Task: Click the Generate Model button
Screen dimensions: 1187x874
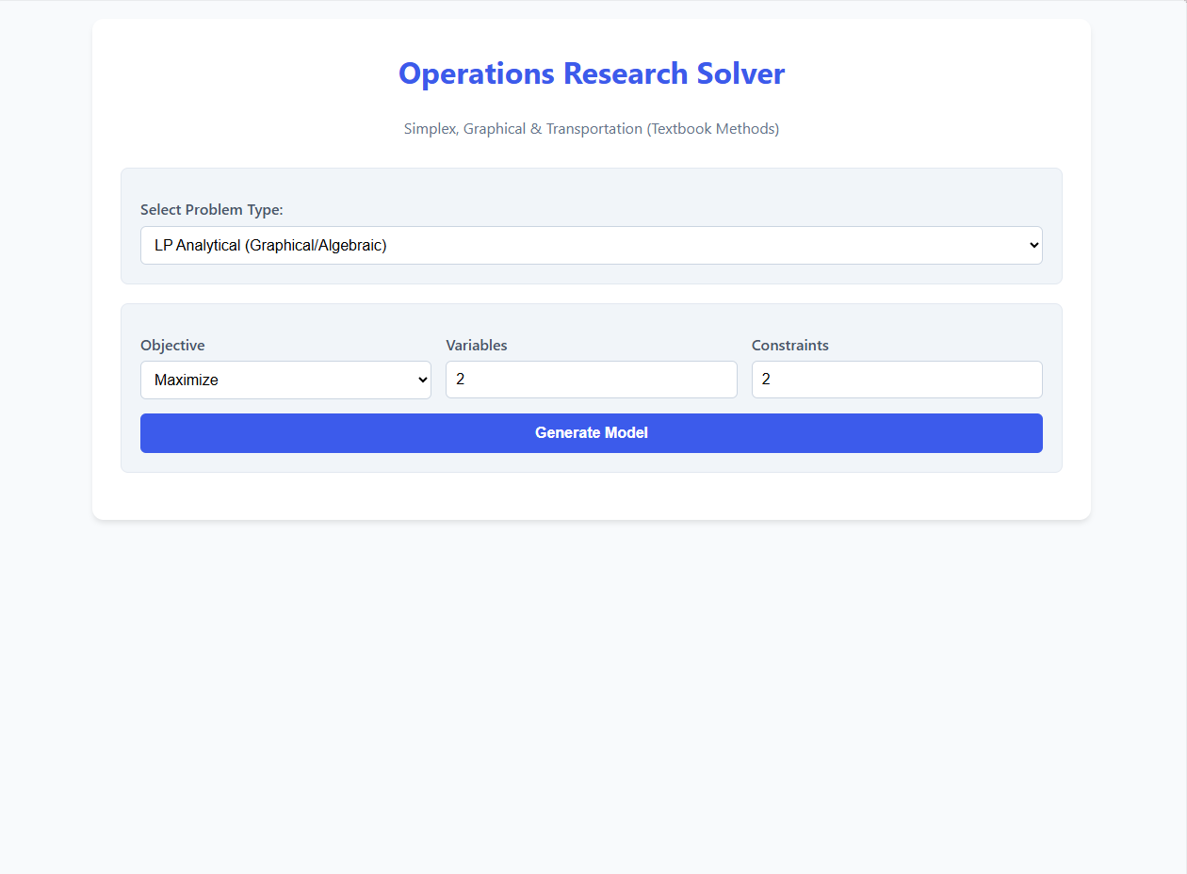Action: [591, 432]
